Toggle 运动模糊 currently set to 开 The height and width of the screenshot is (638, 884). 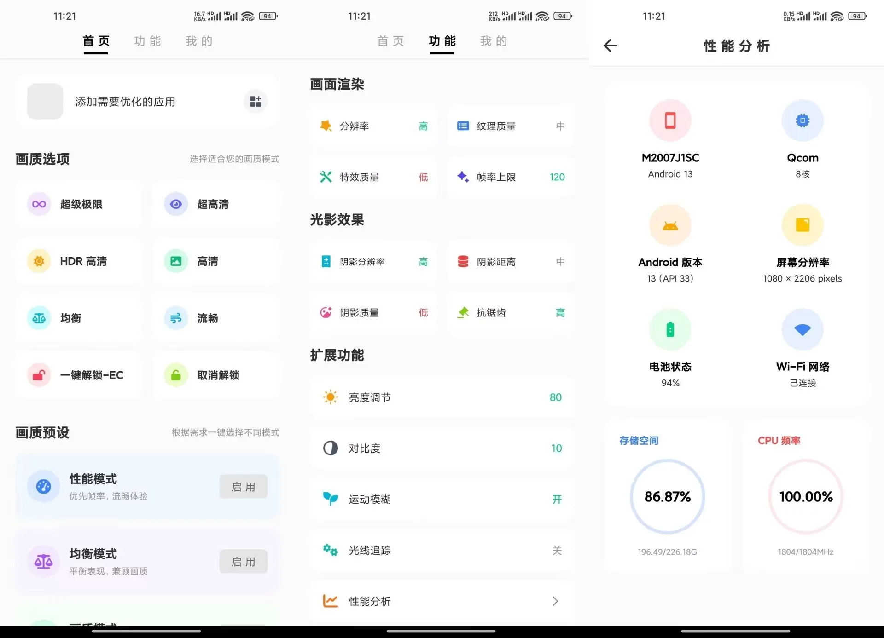pos(442,499)
